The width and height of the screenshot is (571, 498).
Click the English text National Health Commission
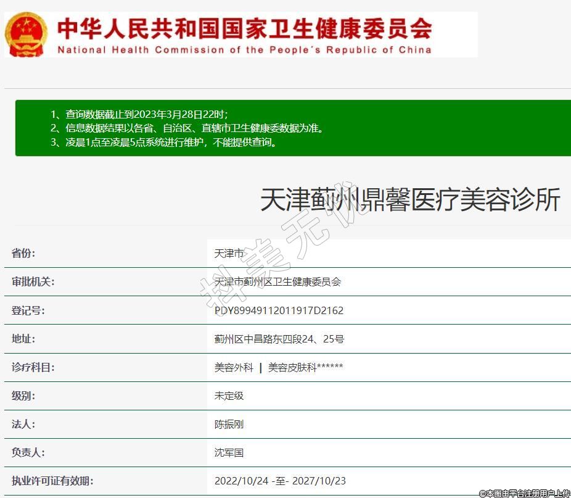(x=244, y=50)
